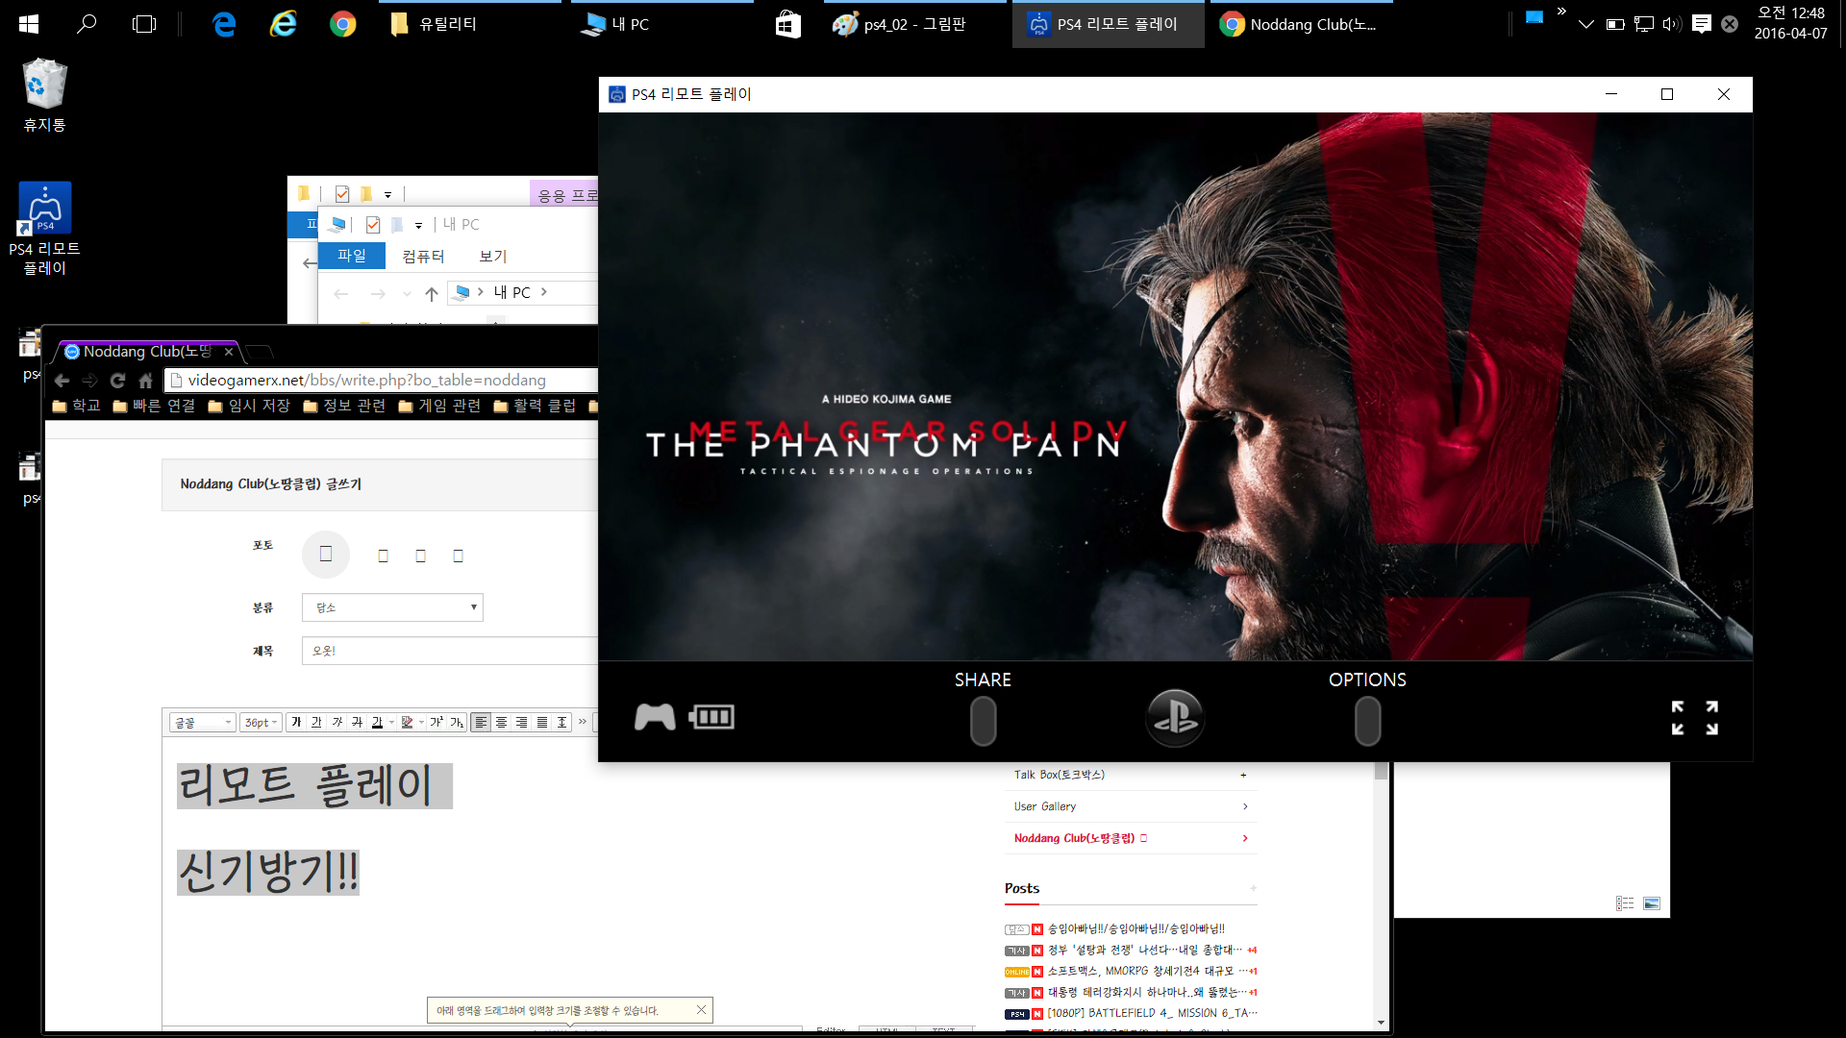
Task: Click the battery level icon in Remote Play
Action: [x=711, y=717]
